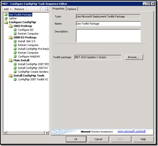This screenshot has height=146, width=158.
Task: Close the Task Sequence Editor window
Action: pyautogui.click(x=153, y=4)
